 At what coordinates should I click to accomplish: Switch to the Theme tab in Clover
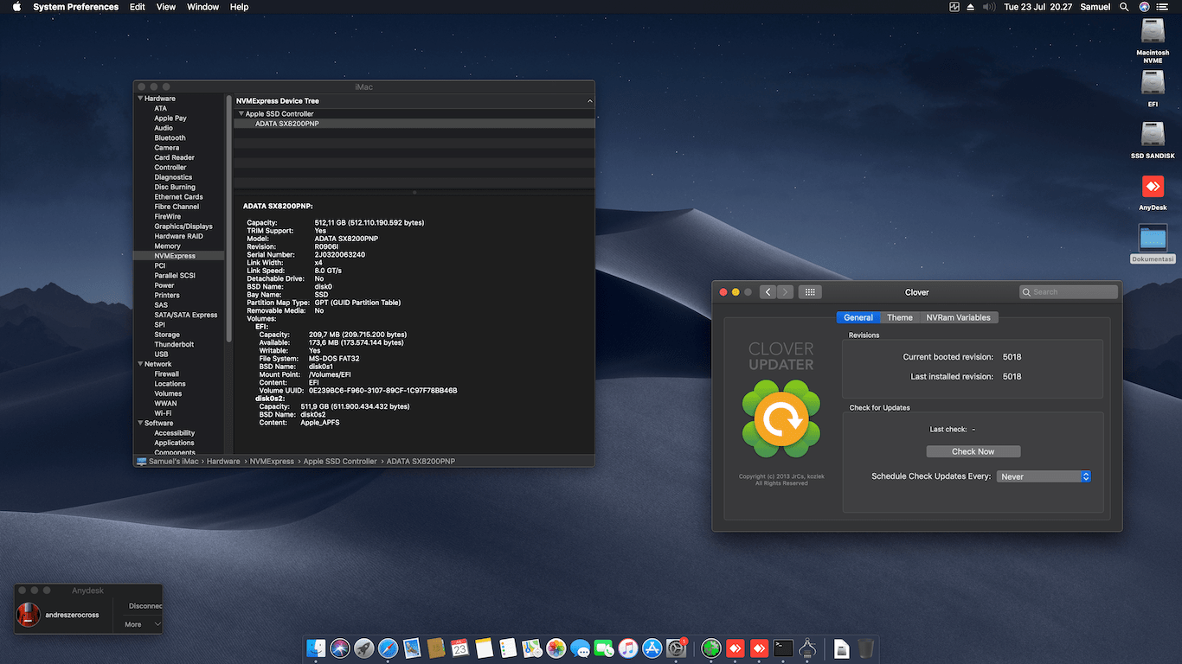(900, 317)
